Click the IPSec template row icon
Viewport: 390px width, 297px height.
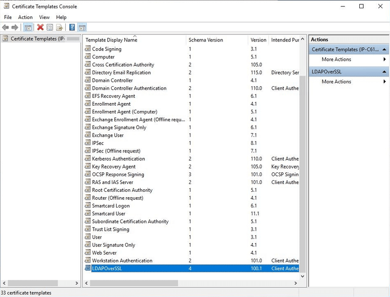point(88,143)
